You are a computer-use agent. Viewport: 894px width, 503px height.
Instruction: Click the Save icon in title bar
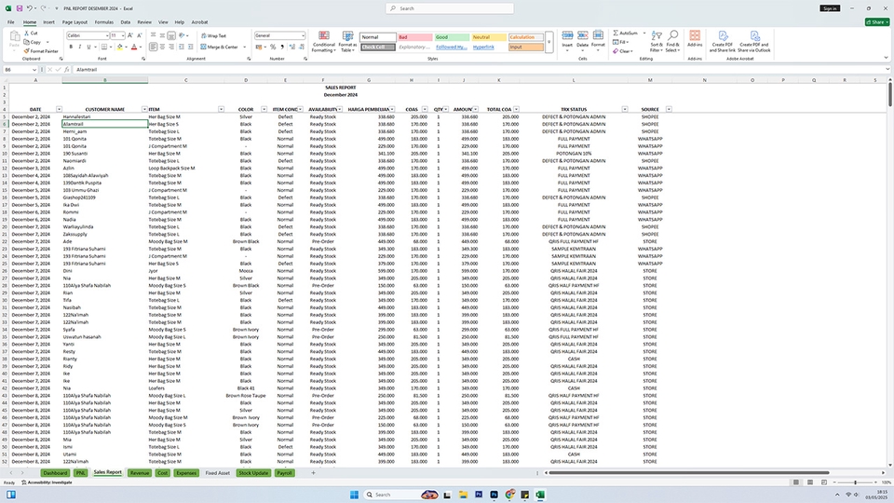click(x=19, y=8)
